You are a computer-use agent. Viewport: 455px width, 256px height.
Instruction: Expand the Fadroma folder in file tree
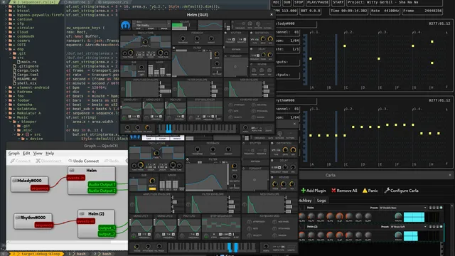coord(6,92)
